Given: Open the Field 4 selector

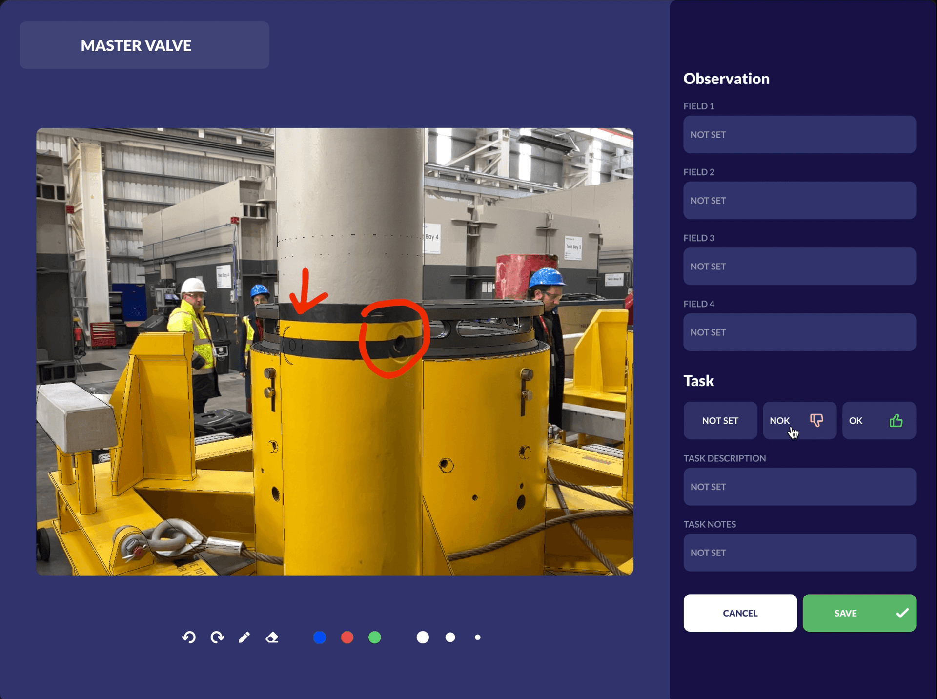Looking at the screenshot, I should [x=799, y=332].
